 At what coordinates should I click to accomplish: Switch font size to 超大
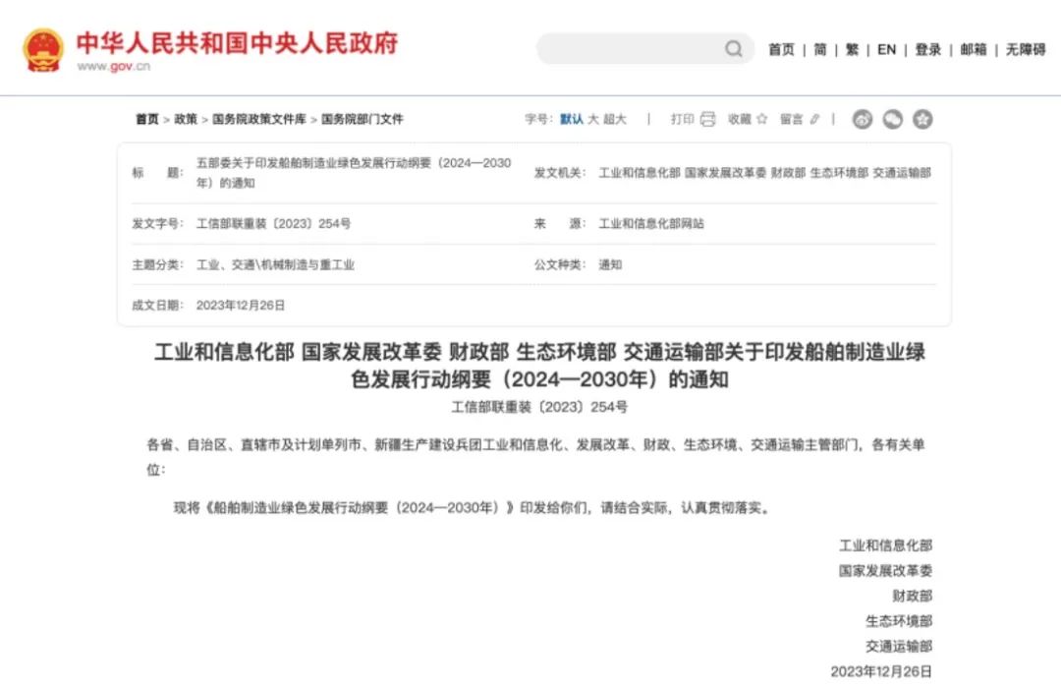615,119
